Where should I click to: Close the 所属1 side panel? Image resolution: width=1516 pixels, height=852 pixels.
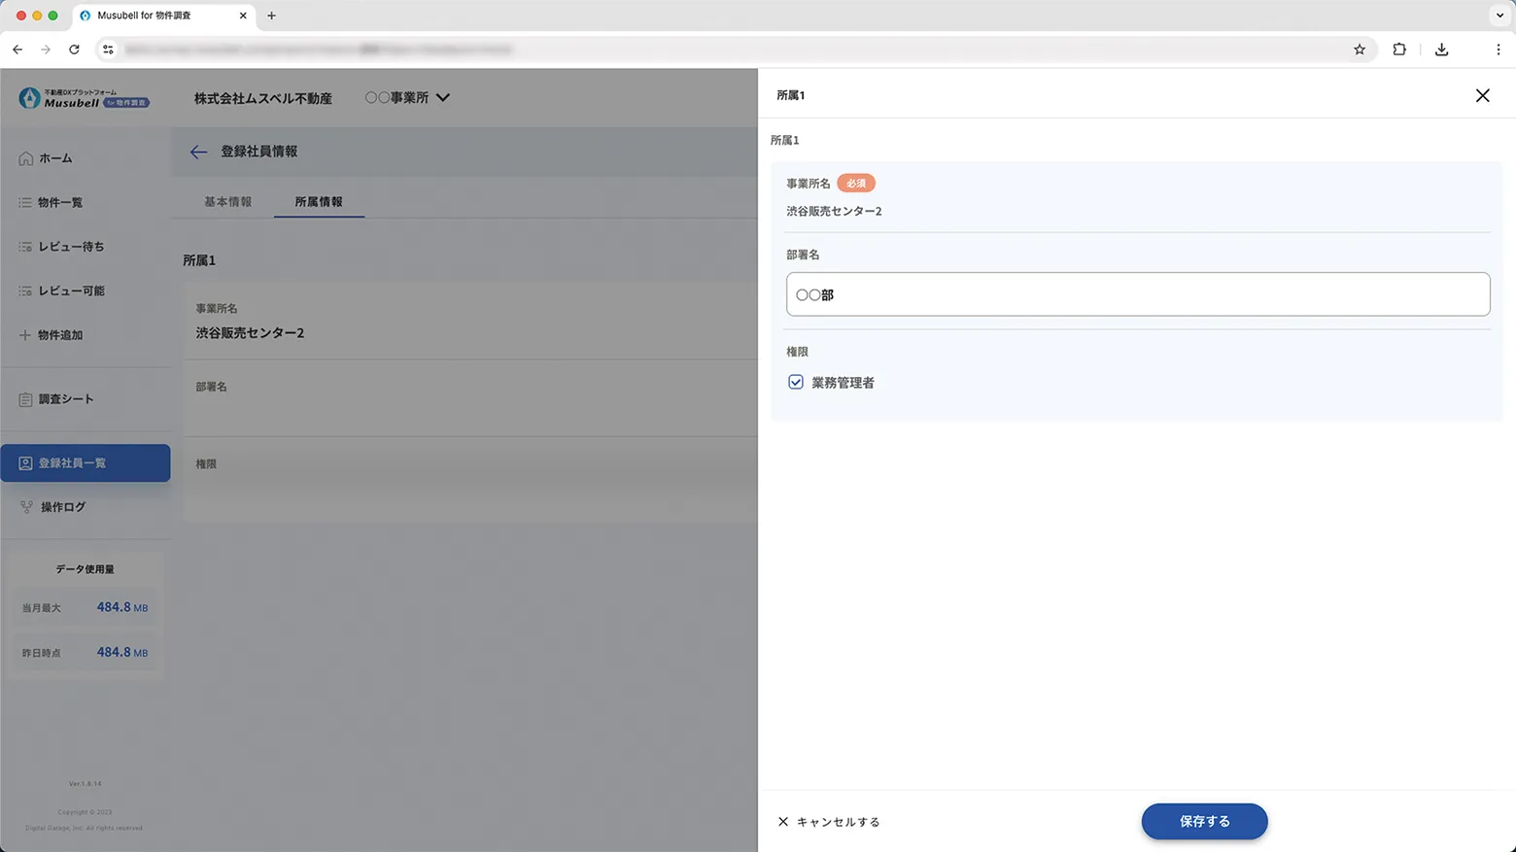pos(1482,95)
